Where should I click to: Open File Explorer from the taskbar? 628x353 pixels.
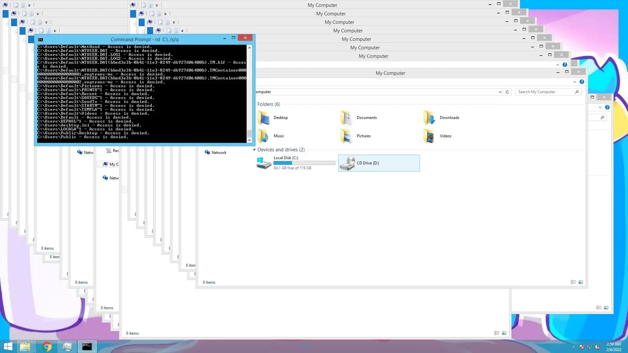(25, 346)
